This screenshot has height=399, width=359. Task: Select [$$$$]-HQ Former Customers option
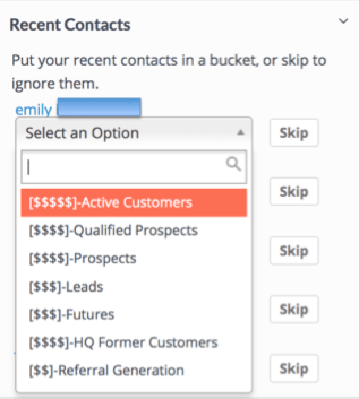(x=134, y=342)
